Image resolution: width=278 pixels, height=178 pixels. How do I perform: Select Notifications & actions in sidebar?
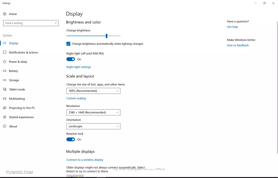(23, 52)
